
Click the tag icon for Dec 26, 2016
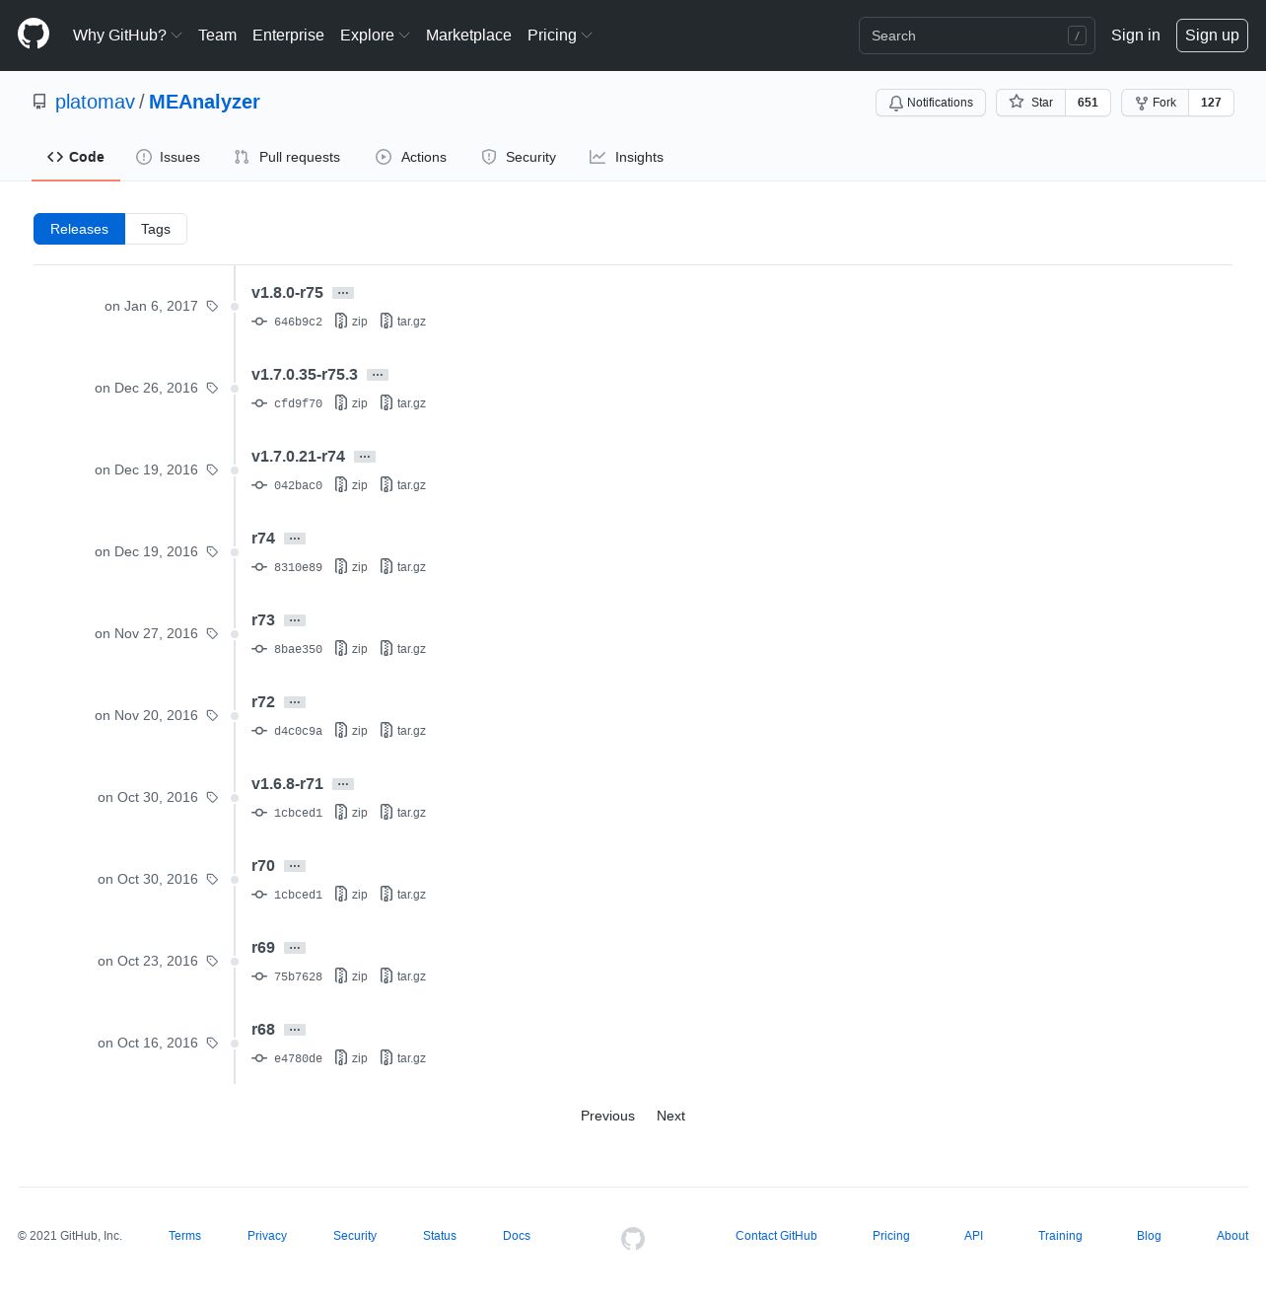212,389
